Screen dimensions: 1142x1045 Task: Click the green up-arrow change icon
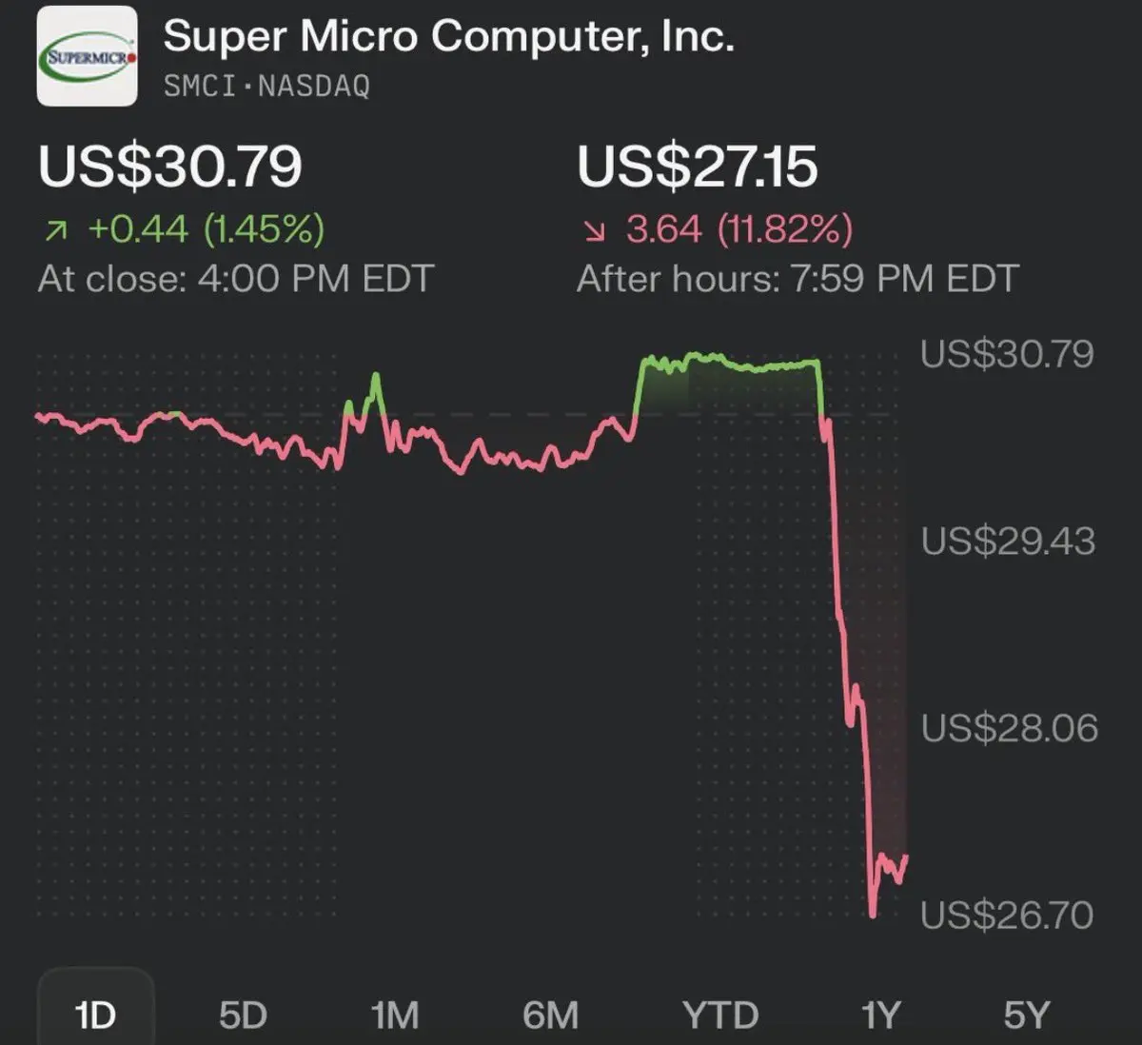56,229
